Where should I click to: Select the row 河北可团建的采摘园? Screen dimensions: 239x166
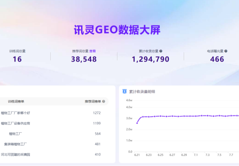click(x=16, y=154)
